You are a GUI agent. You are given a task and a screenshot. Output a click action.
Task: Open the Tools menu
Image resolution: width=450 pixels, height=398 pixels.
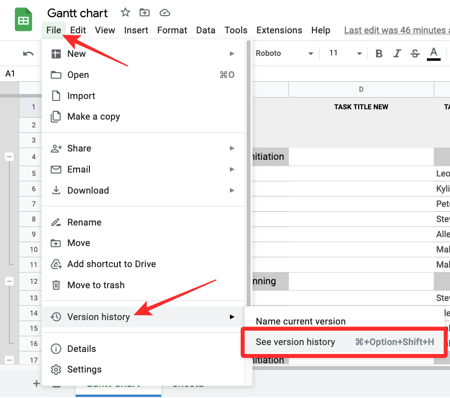point(236,30)
